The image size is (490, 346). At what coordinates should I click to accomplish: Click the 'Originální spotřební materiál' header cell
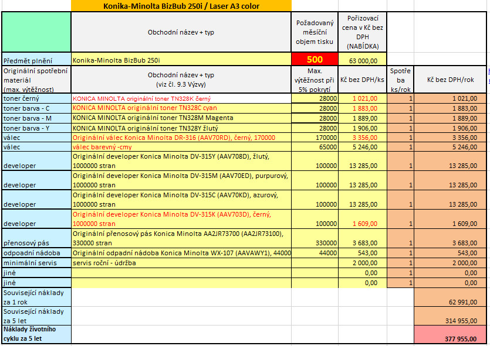pyautogui.click(x=36, y=80)
